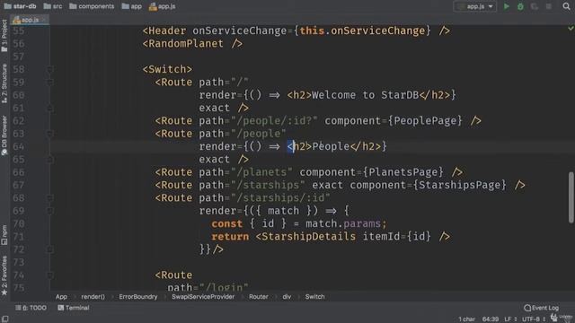Select the src folder in navigation bar

[x=53, y=6]
